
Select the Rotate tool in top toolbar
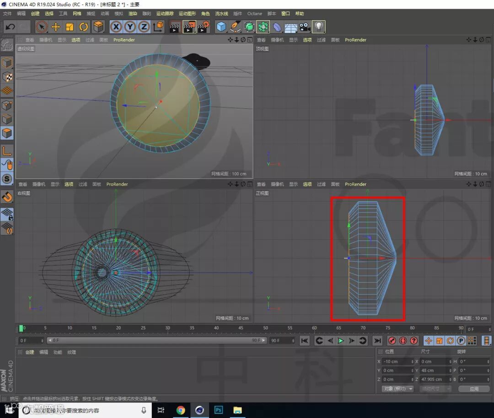pyautogui.click(x=84, y=27)
